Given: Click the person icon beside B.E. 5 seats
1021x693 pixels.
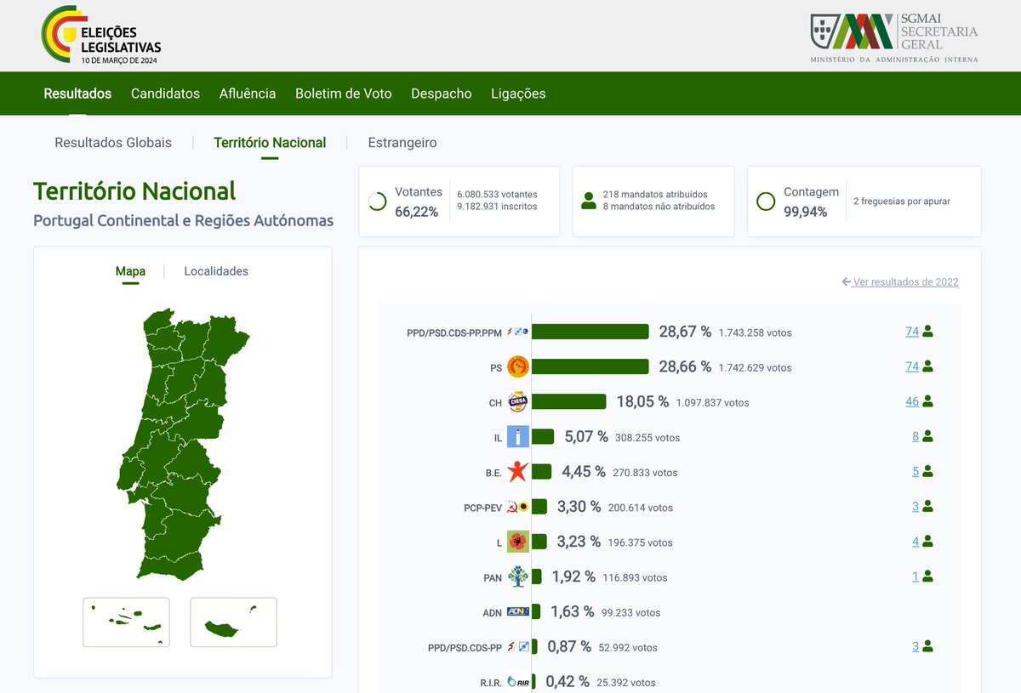Looking at the screenshot, I should click(x=928, y=471).
